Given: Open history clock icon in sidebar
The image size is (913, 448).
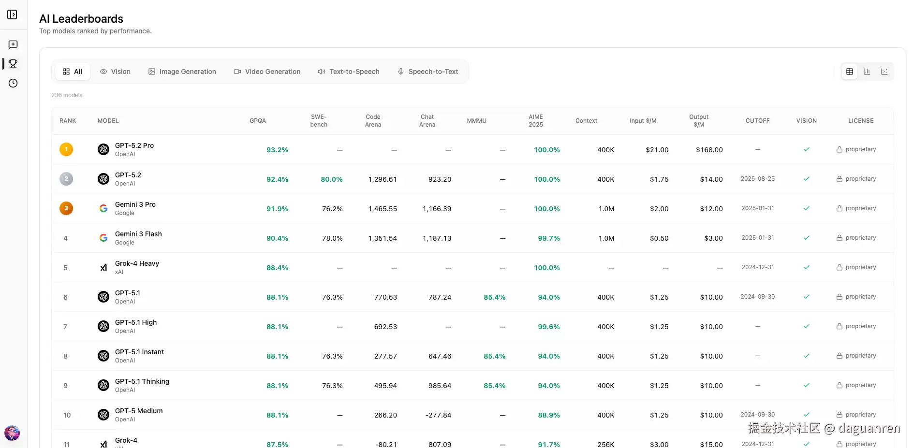Looking at the screenshot, I should point(13,83).
